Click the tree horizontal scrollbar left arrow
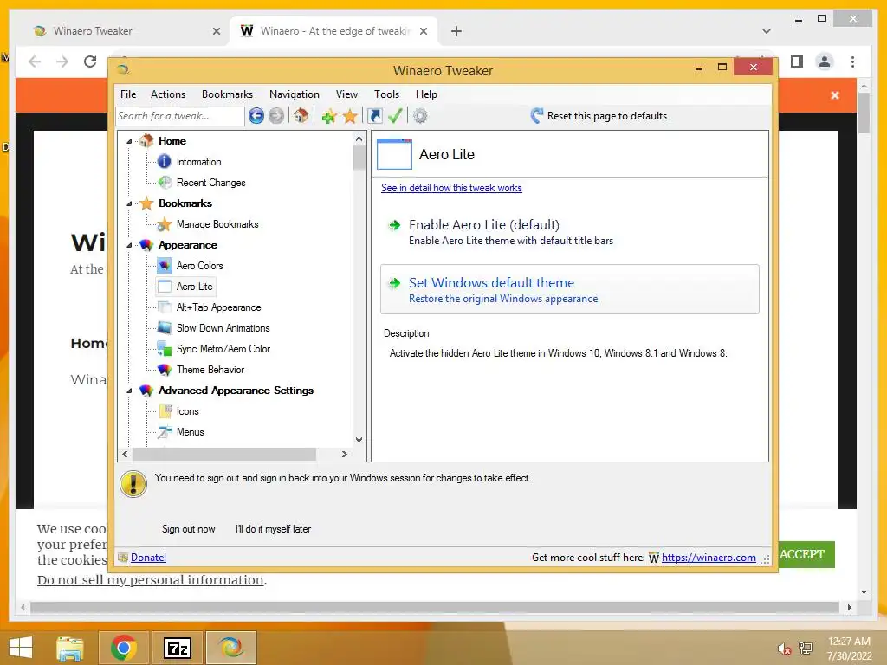 click(x=125, y=454)
